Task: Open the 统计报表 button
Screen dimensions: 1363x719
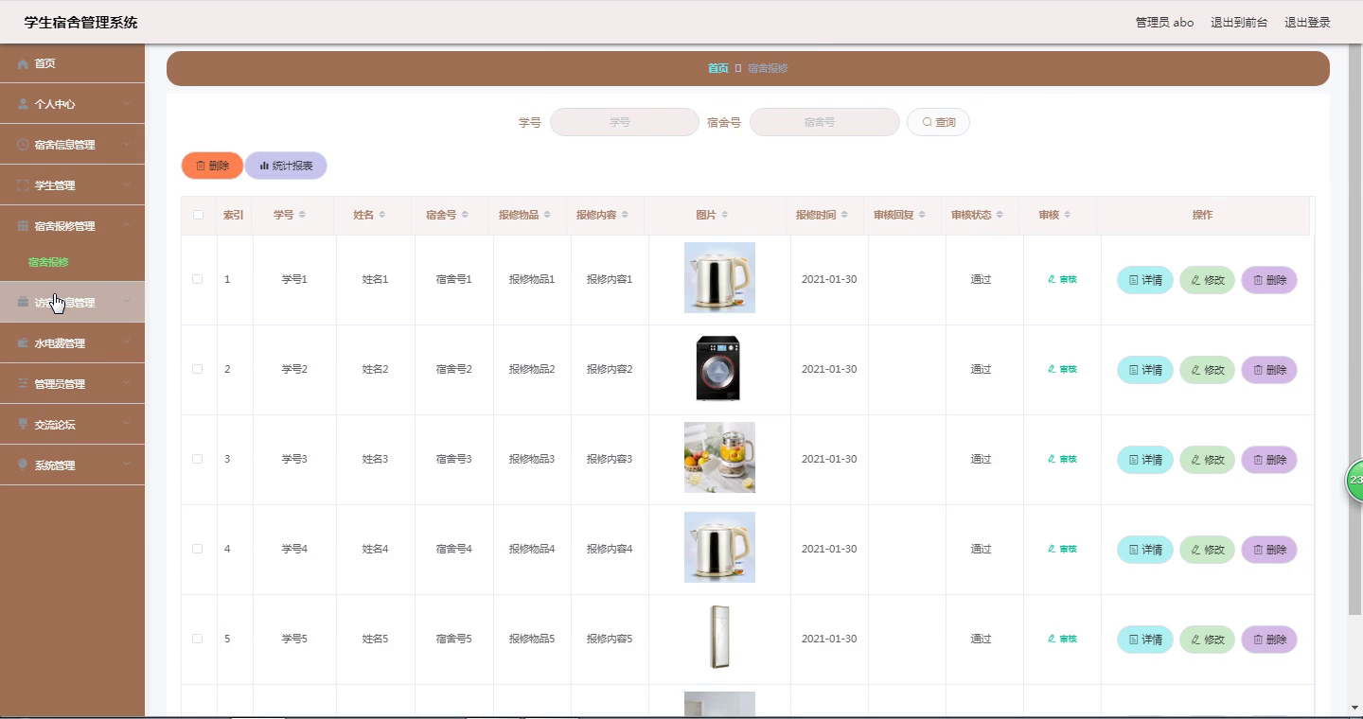Action: pos(286,166)
